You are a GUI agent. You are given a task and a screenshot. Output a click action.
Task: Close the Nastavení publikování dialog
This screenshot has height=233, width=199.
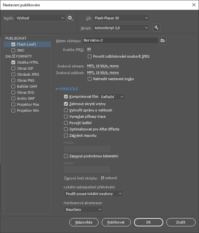click(194, 5)
